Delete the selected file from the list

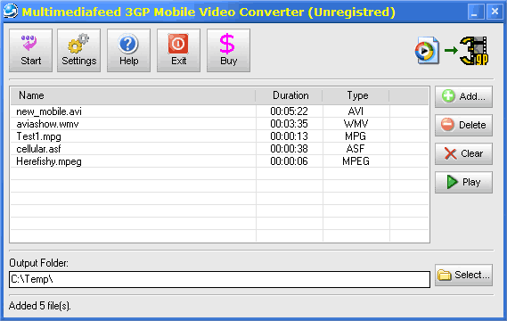pos(463,125)
